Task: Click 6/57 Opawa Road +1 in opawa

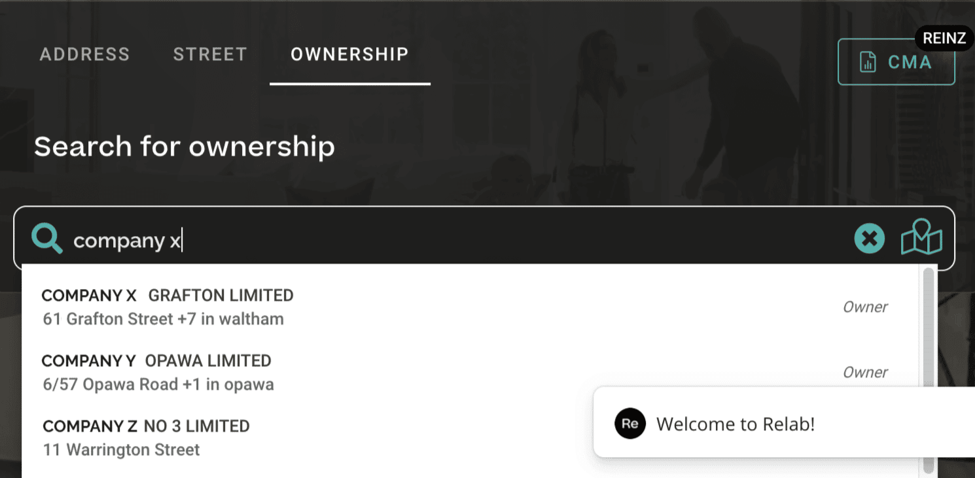Action: (x=158, y=384)
